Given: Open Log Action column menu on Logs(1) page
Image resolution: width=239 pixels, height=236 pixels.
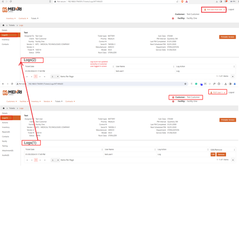Looking at the screenshot, I should [208, 149].
